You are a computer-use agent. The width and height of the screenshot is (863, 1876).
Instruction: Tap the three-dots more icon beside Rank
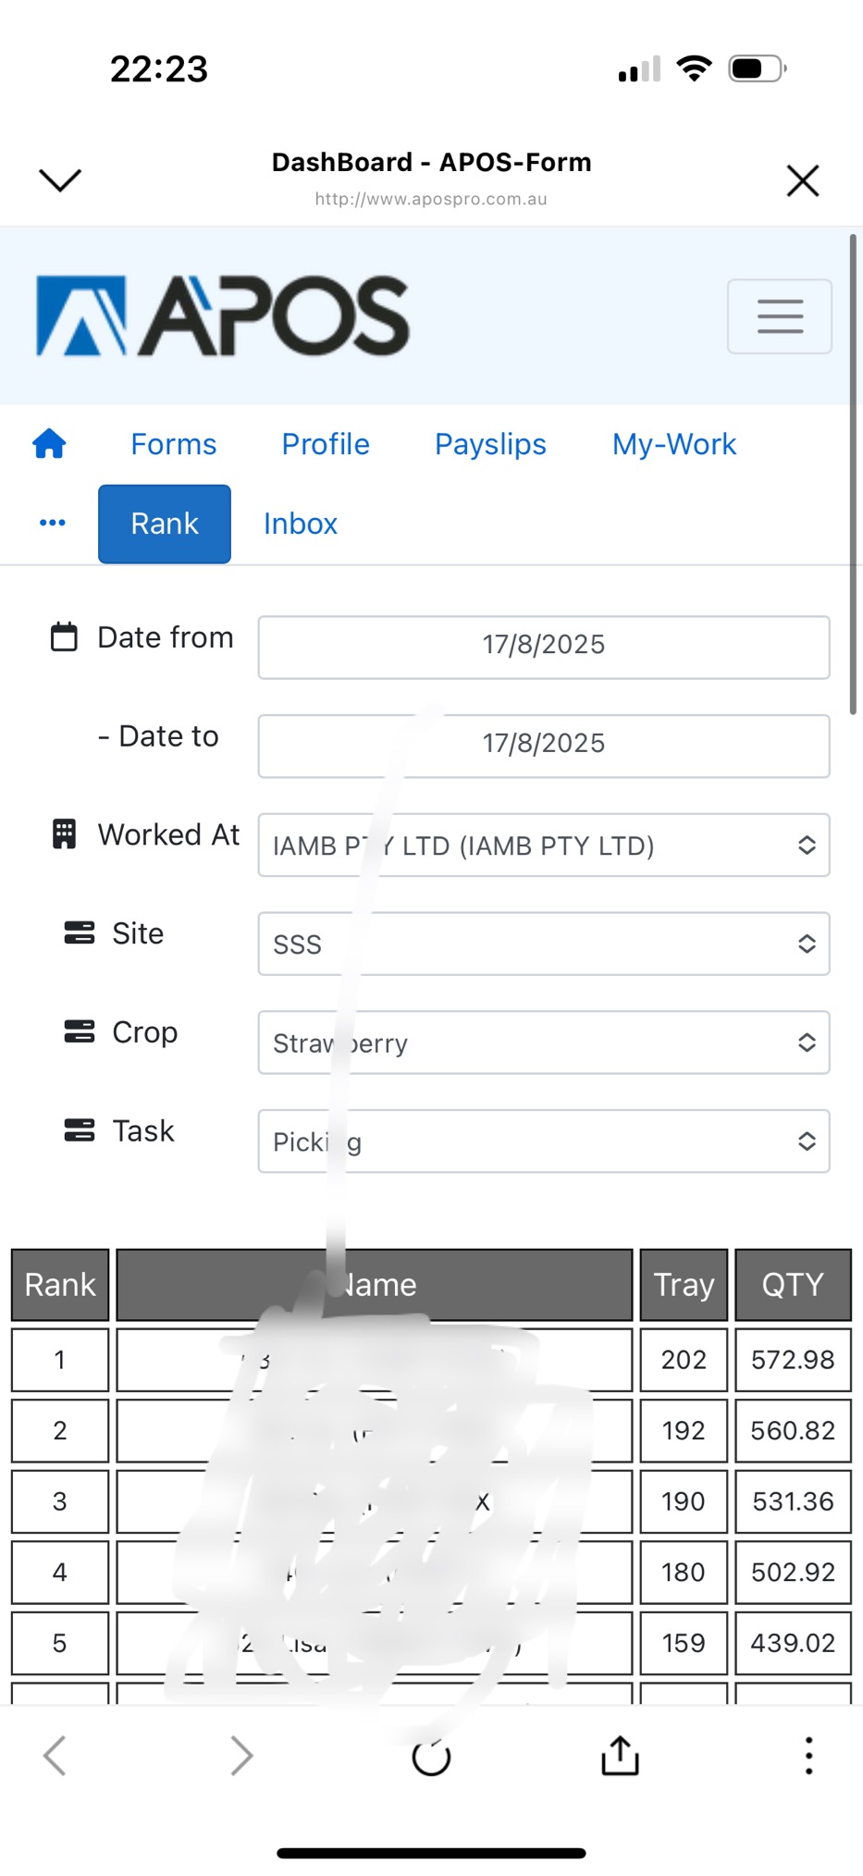pyautogui.click(x=53, y=524)
